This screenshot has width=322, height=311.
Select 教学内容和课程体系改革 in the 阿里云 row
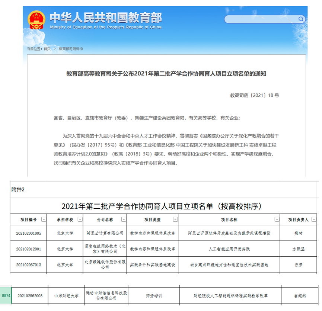153,233
